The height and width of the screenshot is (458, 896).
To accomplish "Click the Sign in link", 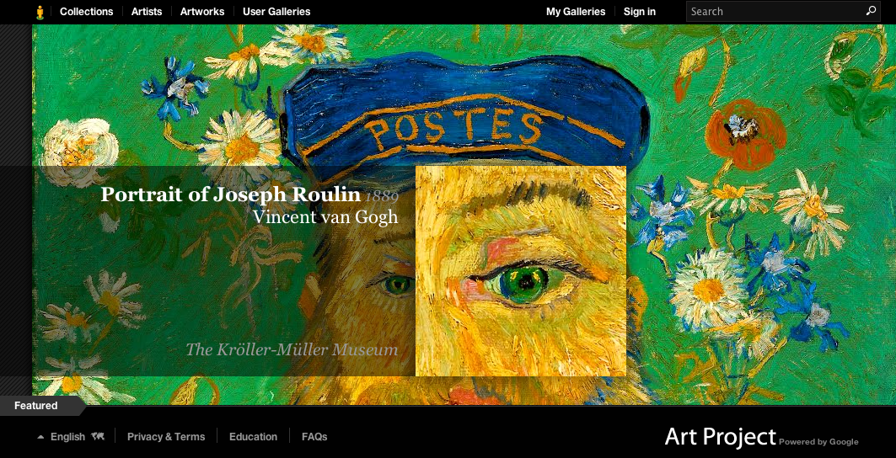I will [640, 12].
